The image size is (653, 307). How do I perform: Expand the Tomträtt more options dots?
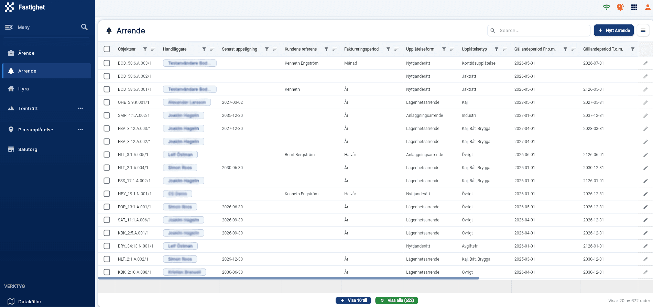pyautogui.click(x=80, y=108)
